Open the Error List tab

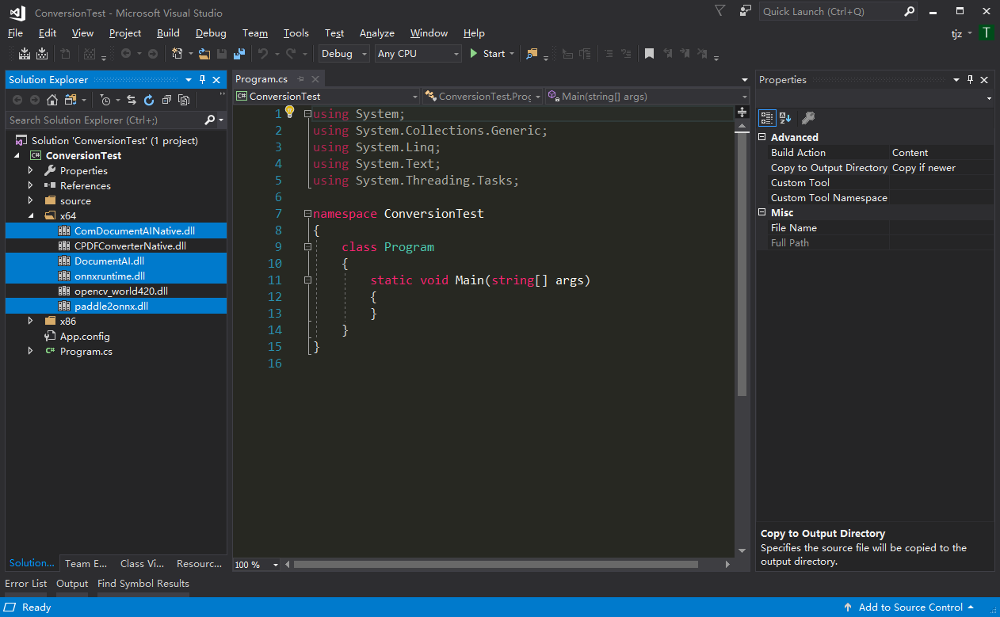coord(26,584)
